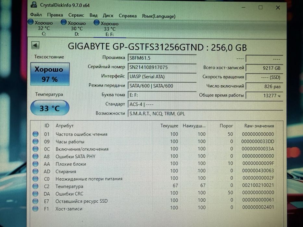The image size is (303, 227).
Task: Click the Текущее column header
Action: point(169,126)
